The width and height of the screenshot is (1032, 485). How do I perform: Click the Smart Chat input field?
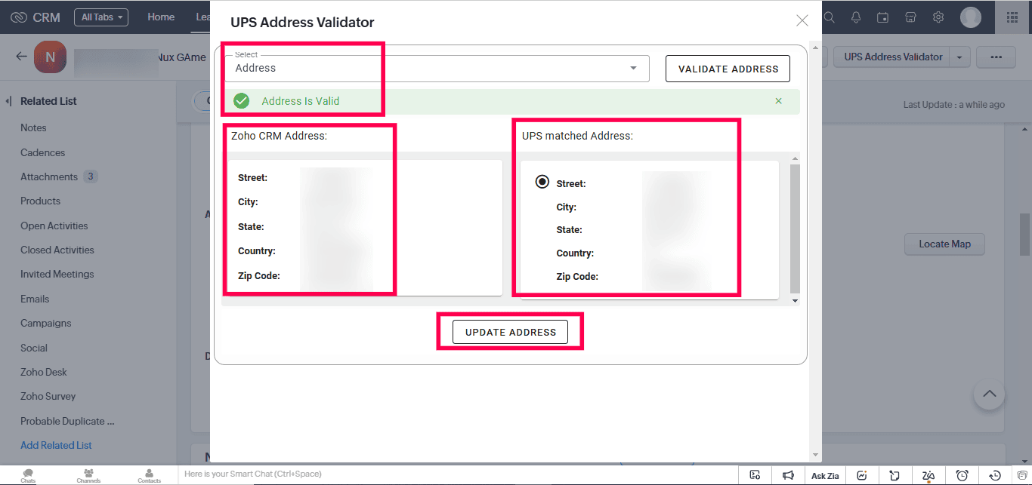(x=459, y=474)
